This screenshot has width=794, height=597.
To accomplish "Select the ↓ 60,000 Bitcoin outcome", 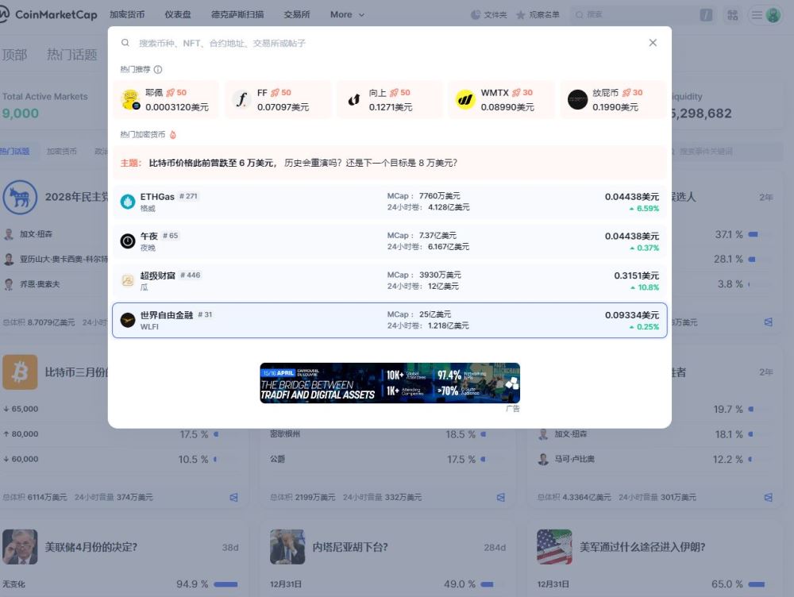I will click(21, 459).
